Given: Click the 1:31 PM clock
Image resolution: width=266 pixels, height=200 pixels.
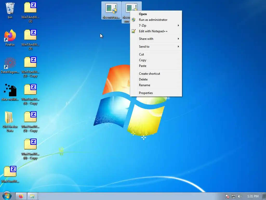Looking at the screenshot, I should pyautogui.click(x=253, y=196).
